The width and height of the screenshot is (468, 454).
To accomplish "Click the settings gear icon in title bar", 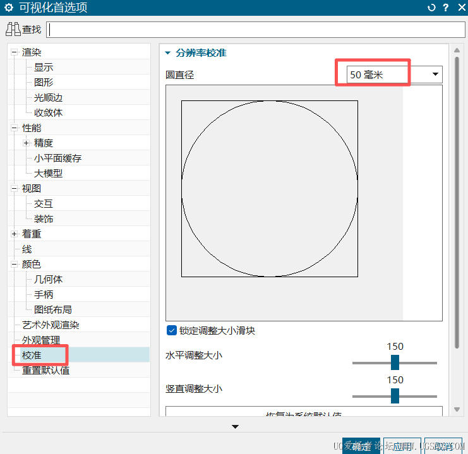I will pyautogui.click(x=9, y=8).
